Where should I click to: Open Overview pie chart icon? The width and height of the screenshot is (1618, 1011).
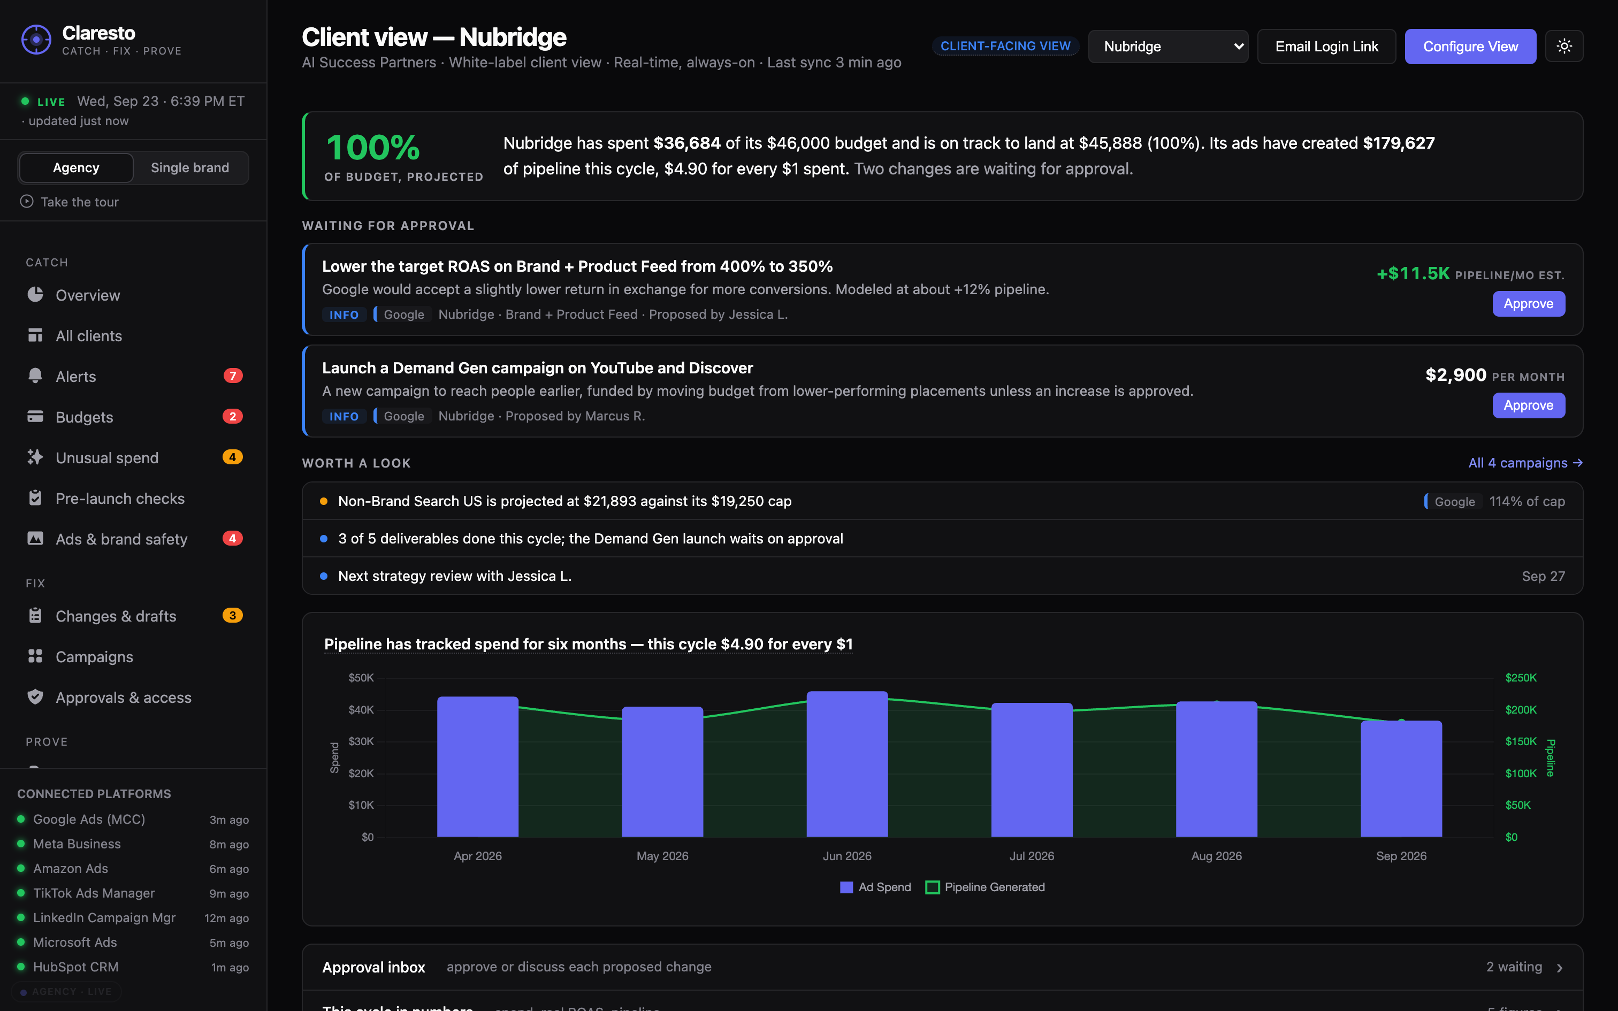click(x=35, y=295)
